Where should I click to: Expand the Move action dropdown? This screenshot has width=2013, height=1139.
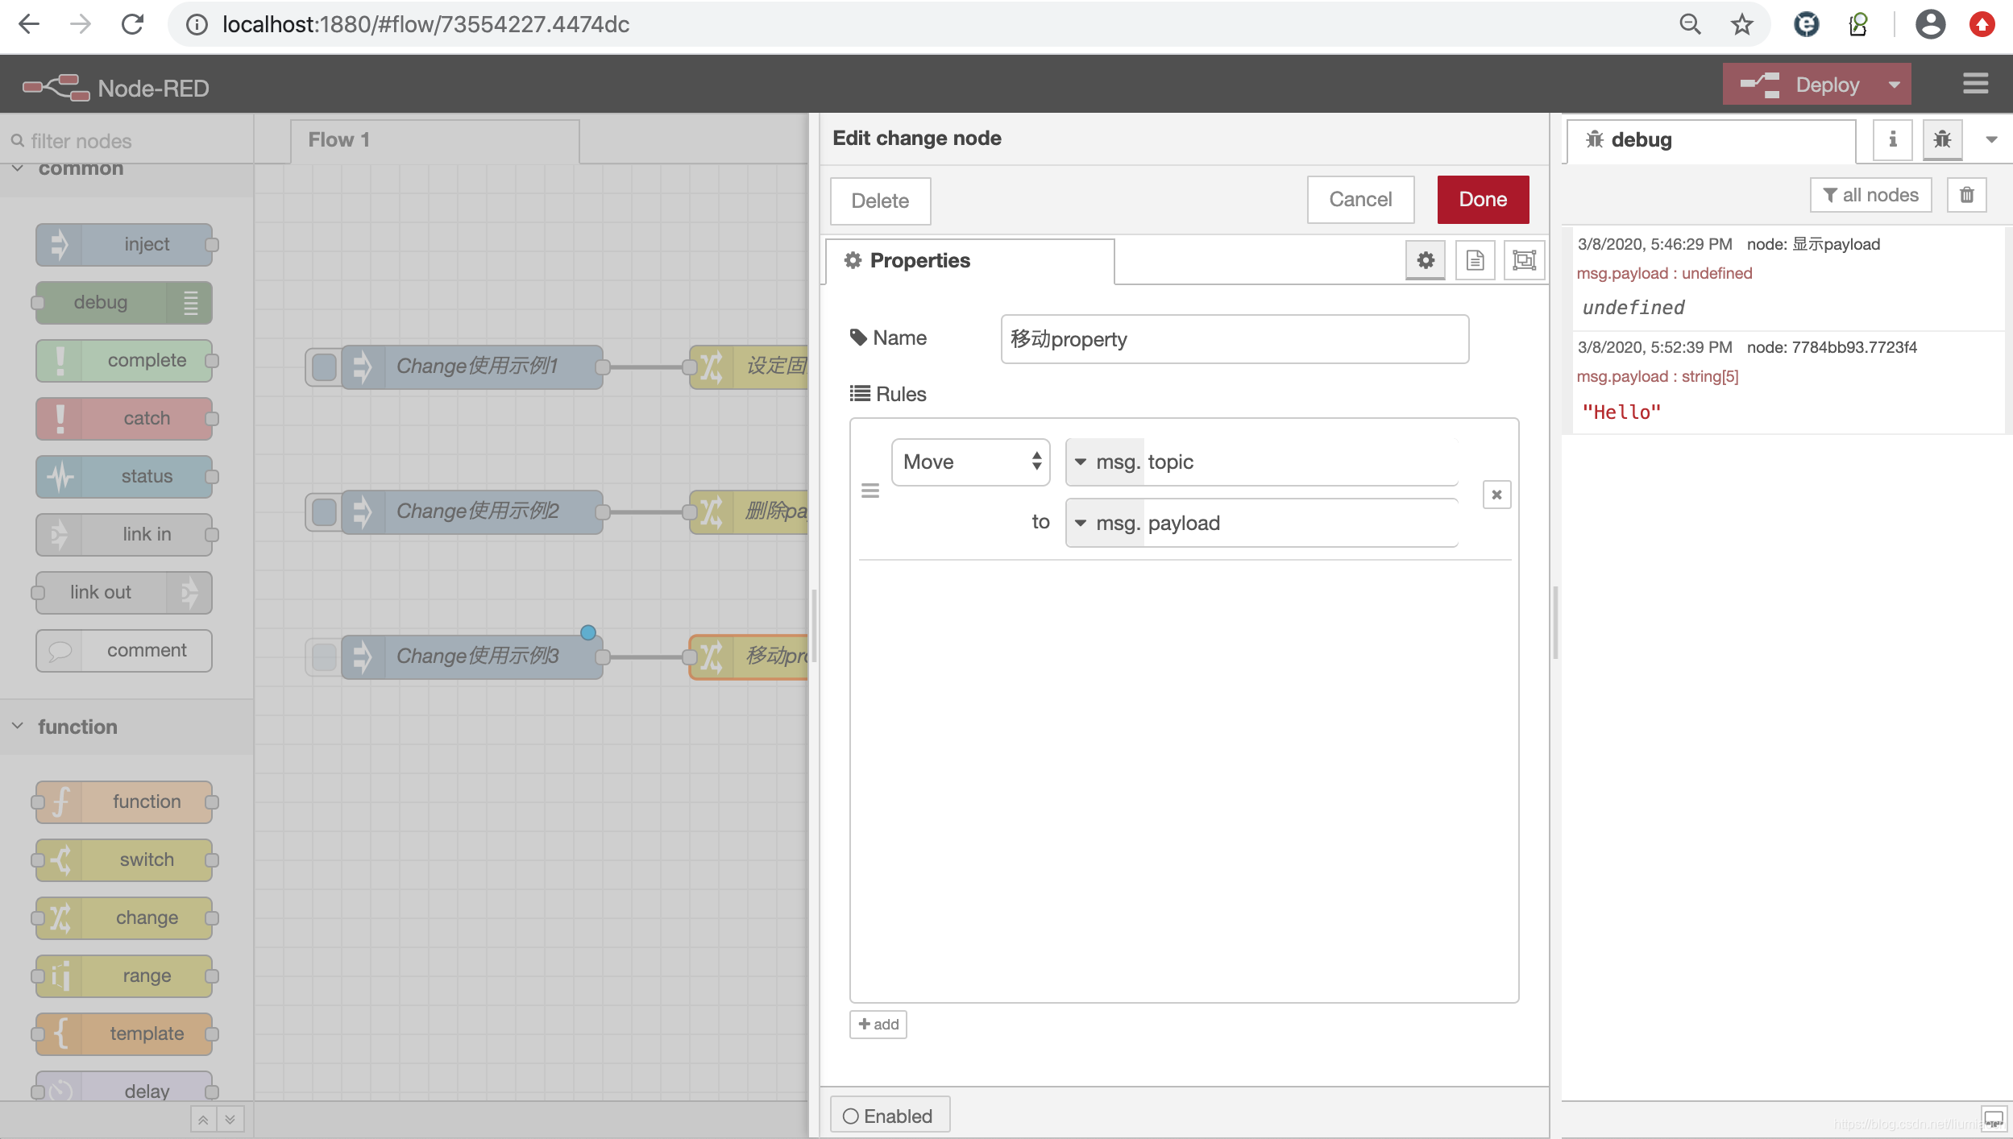pyautogui.click(x=968, y=460)
